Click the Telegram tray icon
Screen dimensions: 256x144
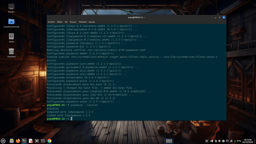coord(211,141)
